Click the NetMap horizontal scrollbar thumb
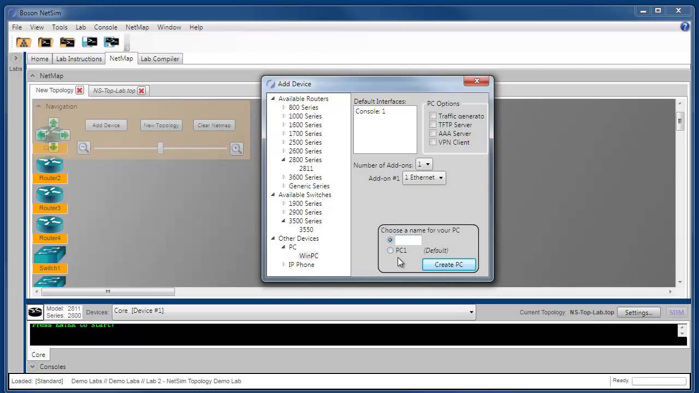The width and height of the screenshot is (699, 393). pos(108,291)
